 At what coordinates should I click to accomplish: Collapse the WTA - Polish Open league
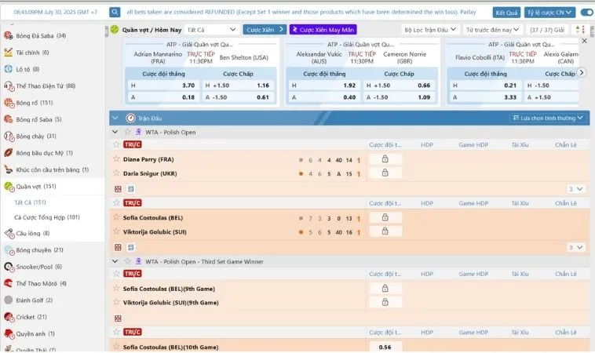[115, 132]
